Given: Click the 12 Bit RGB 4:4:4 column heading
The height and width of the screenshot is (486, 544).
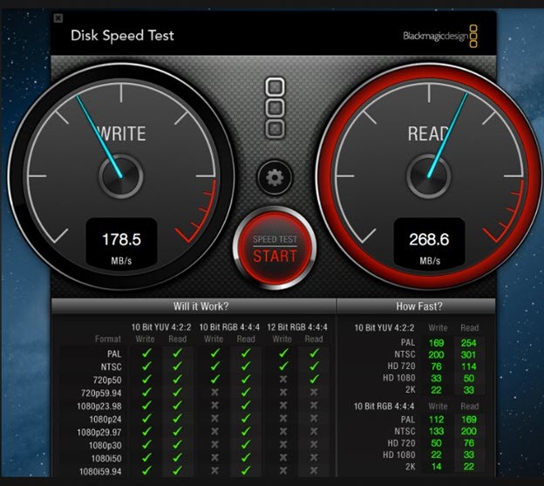Looking at the screenshot, I should pyautogui.click(x=298, y=326).
